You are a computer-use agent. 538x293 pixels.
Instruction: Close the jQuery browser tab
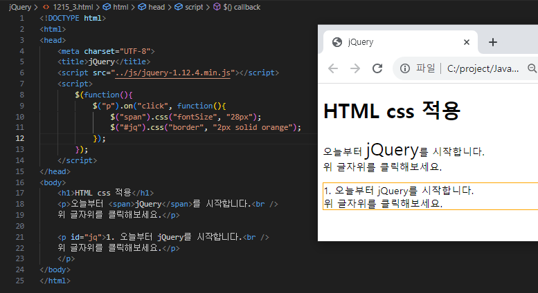(x=466, y=42)
